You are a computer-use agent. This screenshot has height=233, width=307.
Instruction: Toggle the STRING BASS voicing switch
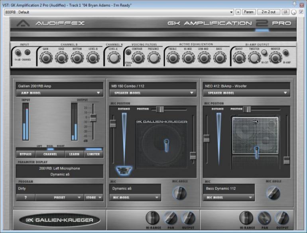128,52
